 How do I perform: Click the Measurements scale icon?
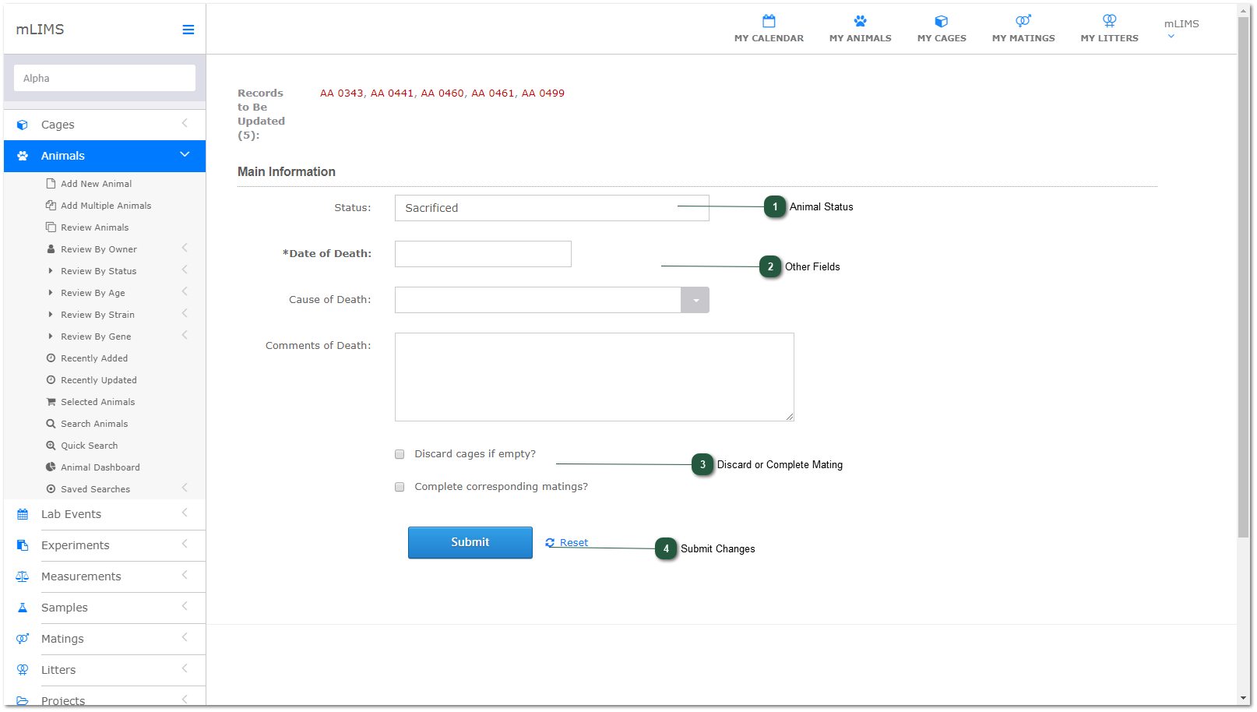[23, 576]
